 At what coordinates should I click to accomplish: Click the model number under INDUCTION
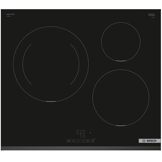pos(9,16)
